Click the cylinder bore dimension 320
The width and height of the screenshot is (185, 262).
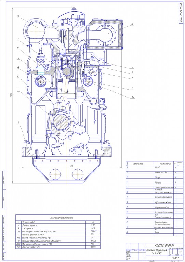tap(67, 92)
